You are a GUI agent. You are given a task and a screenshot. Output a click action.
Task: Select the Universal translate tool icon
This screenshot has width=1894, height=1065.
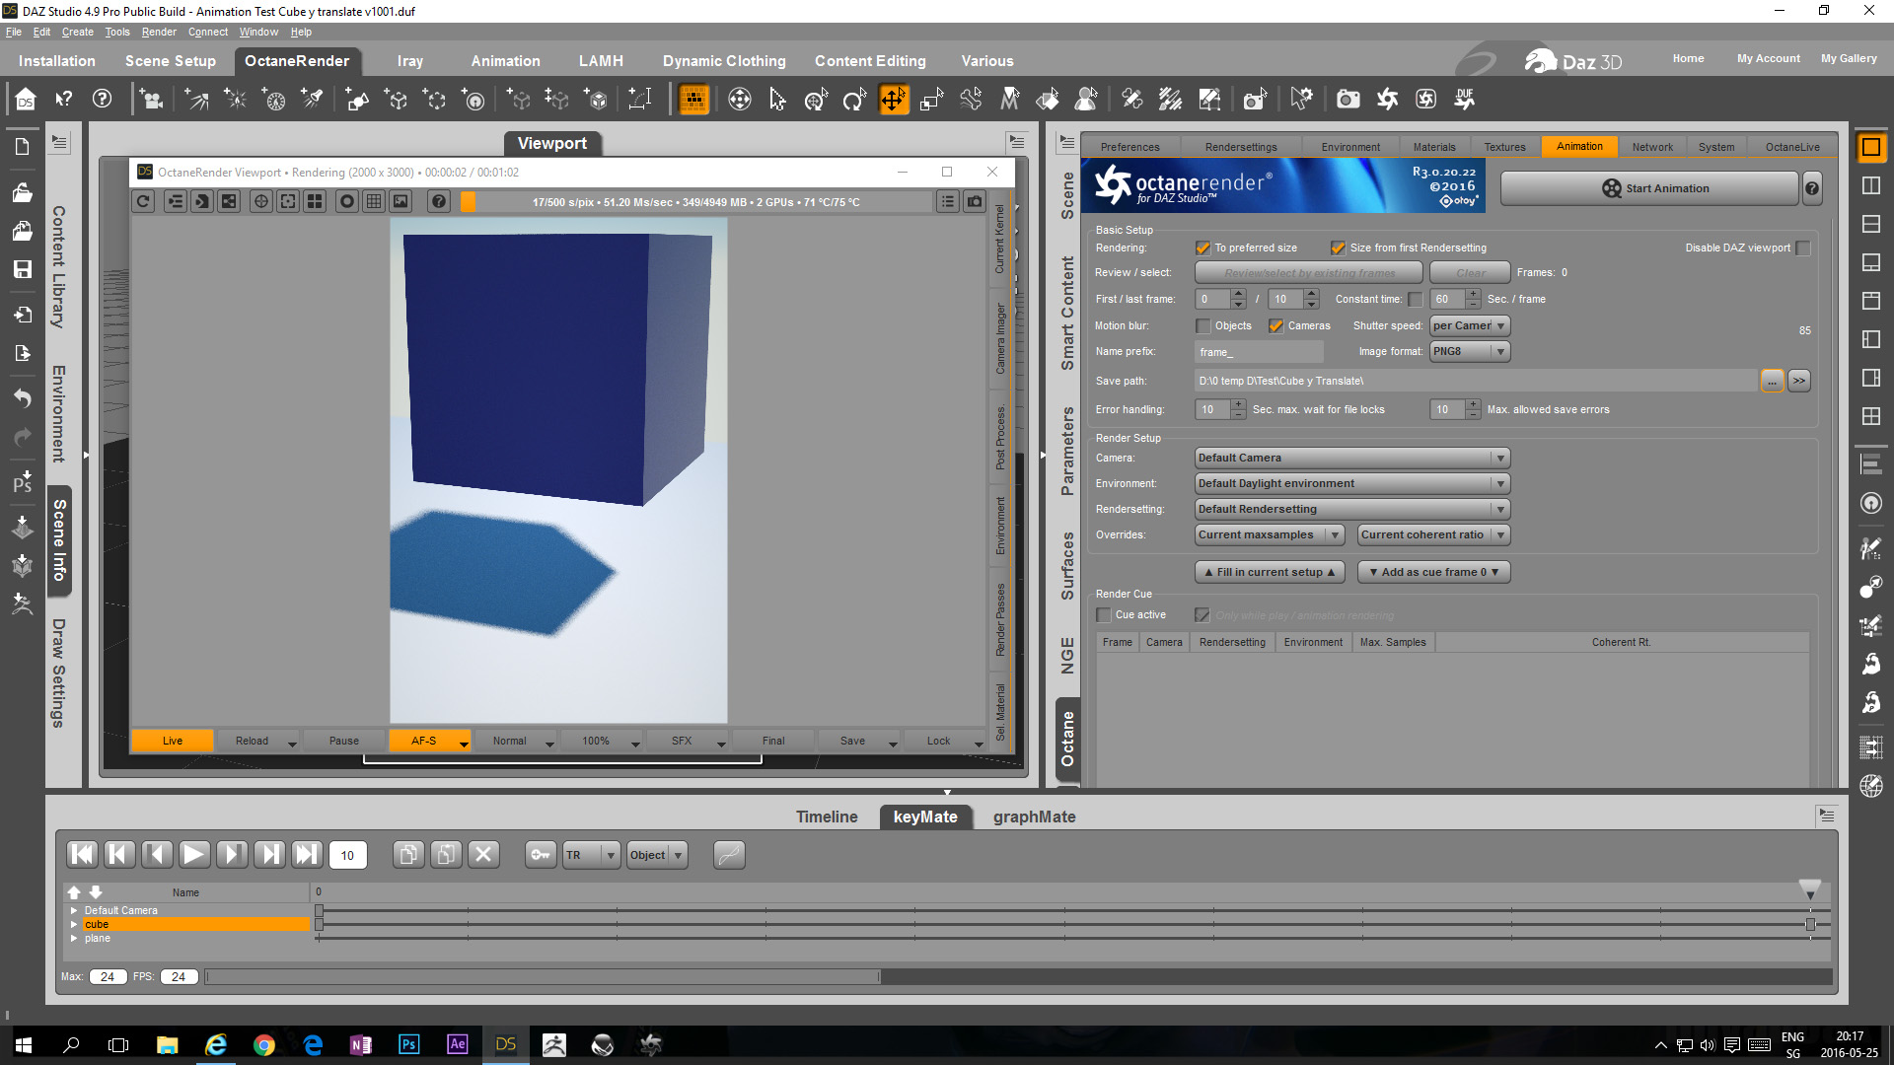point(893,100)
